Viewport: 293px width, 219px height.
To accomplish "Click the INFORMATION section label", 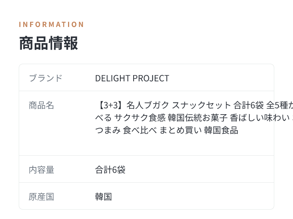I will 52,25.
